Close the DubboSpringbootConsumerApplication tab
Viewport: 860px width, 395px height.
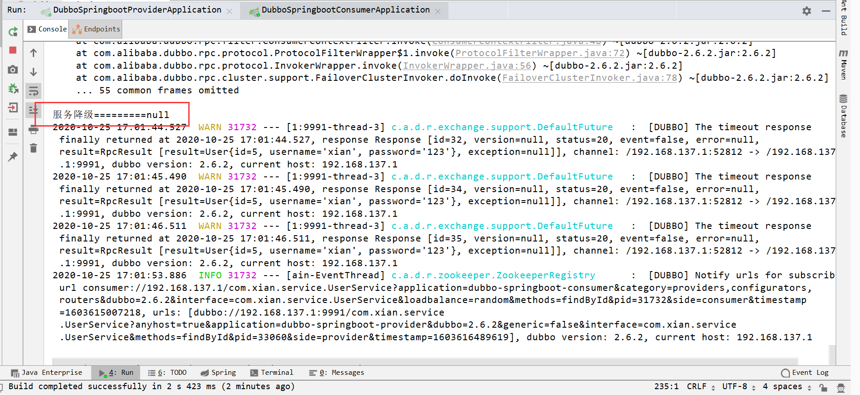pyautogui.click(x=438, y=11)
